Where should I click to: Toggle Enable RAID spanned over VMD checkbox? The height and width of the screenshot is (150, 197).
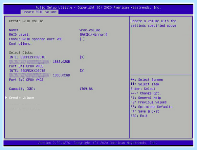pos(82,39)
